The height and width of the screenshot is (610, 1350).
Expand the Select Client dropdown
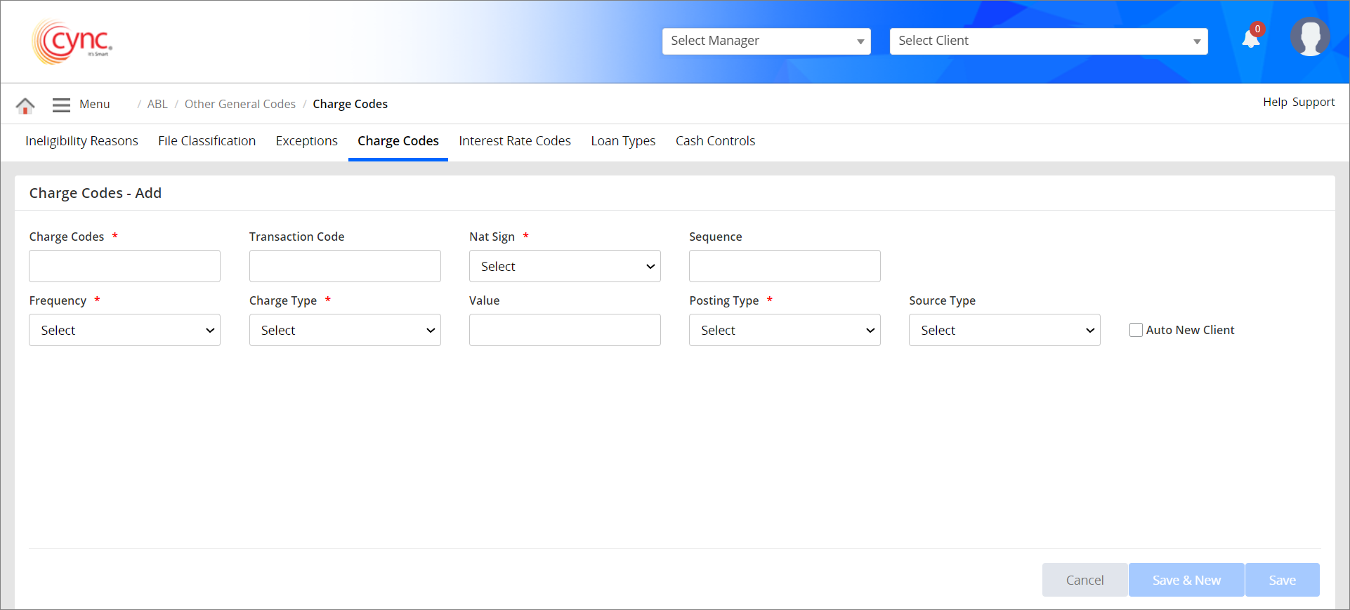click(x=1048, y=41)
